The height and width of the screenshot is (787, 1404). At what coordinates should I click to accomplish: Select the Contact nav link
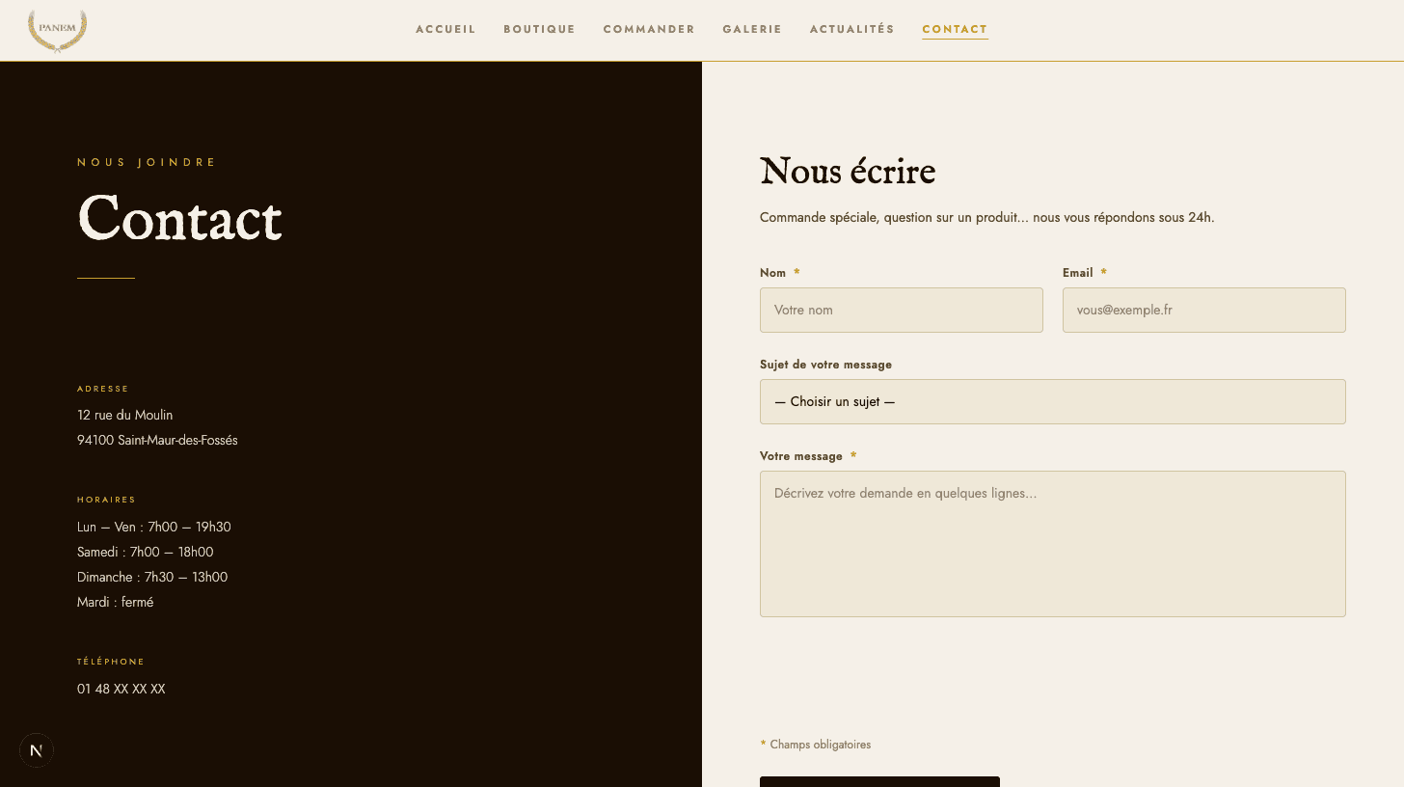pos(955,29)
